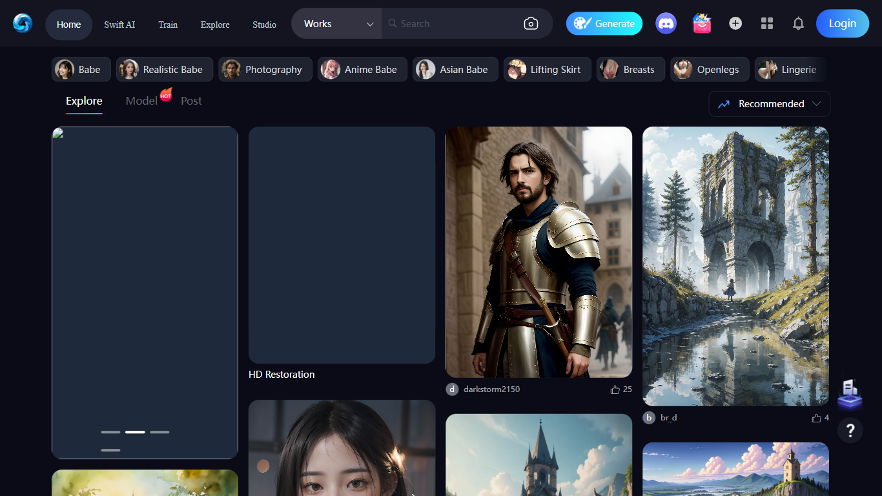Click the help question mark button
This screenshot has width=882, height=496.
point(850,430)
